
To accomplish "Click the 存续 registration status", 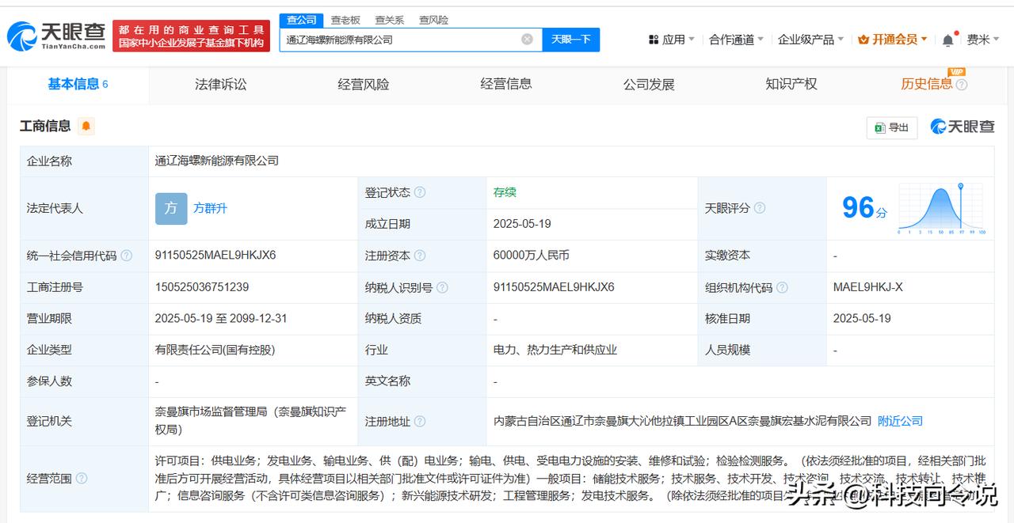I will pos(505,192).
